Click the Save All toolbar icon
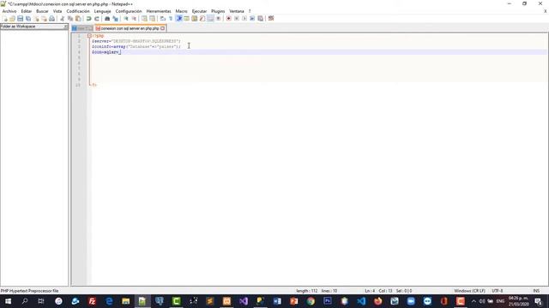549x308 pixels. [x=28, y=19]
